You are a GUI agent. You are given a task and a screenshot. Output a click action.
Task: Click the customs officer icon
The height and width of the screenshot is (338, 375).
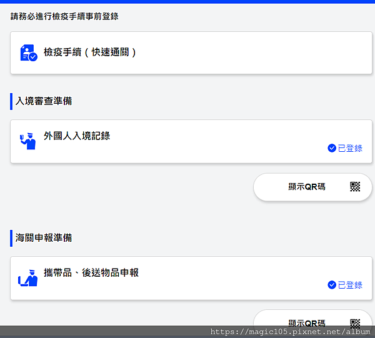28,278
